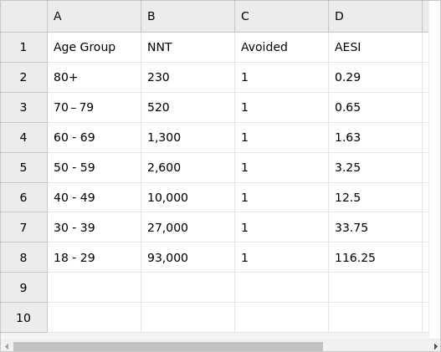Select the Avoided header cell

[281, 47]
